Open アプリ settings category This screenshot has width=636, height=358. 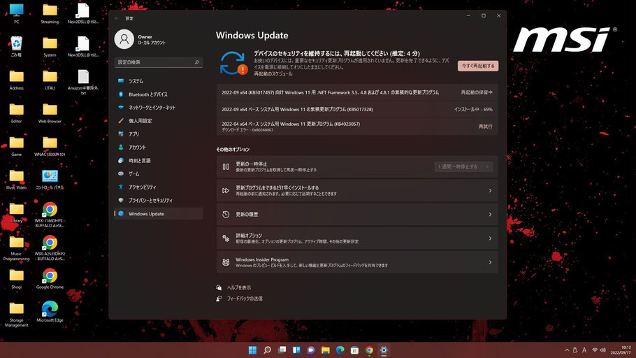(159, 134)
